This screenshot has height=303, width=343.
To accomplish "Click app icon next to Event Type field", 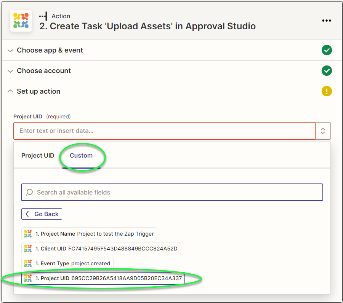I will pos(28,263).
